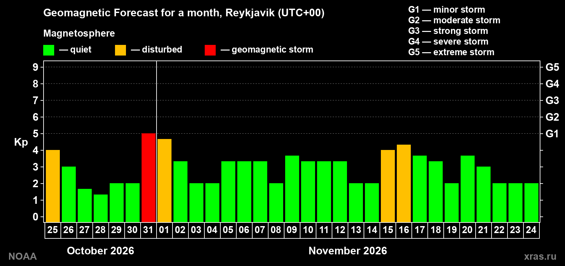Select the "geomagnetic storm" legend label text
The image size is (565, 266).
[x=273, y=50]
